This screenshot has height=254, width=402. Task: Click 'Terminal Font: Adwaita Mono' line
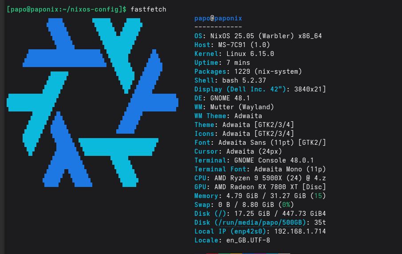coord(260,169)
